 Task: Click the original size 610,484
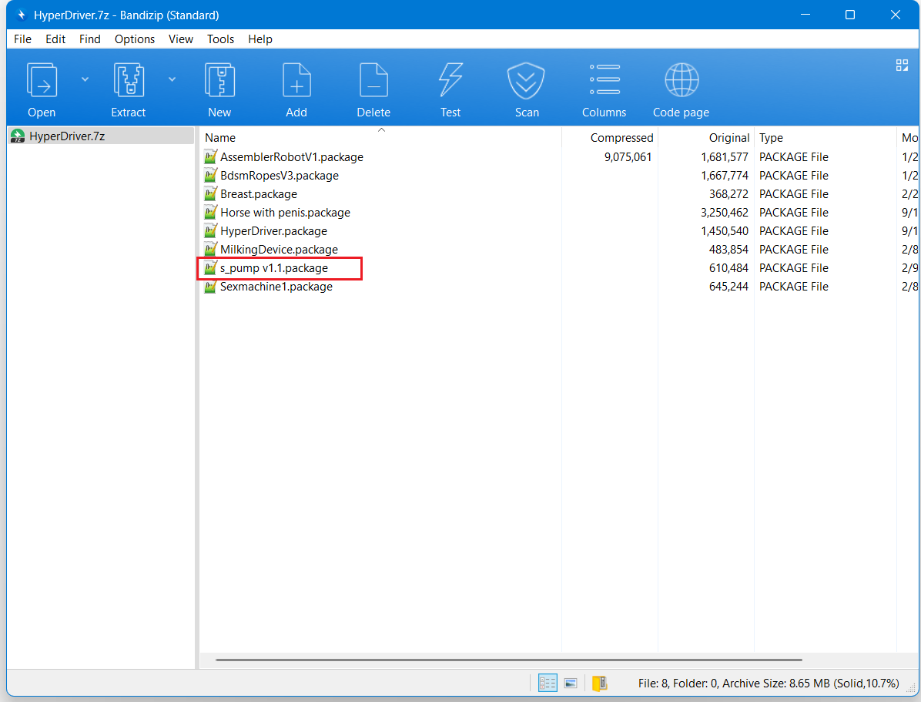729,268
